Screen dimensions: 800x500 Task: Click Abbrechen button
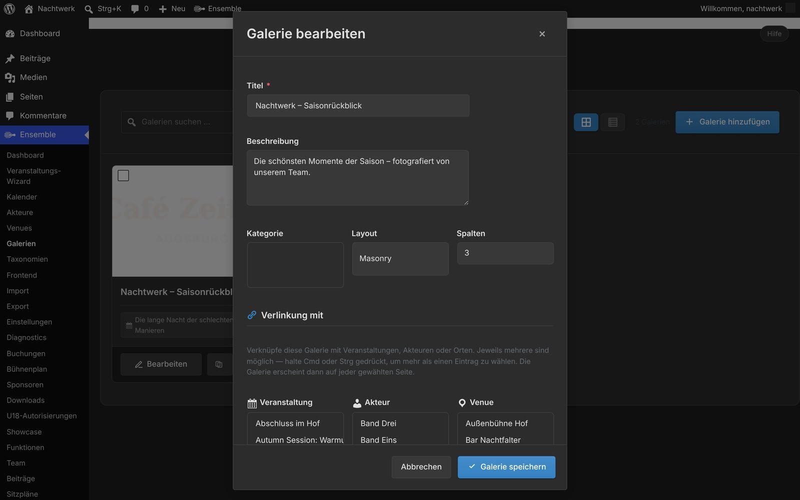pos(421,467)
